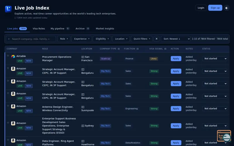The width and height of the screenshot is (234, 146).
Task: Star the Amazon Enterprise Support Sydney row
Action: pyautogui.click(x=8, y=123)
